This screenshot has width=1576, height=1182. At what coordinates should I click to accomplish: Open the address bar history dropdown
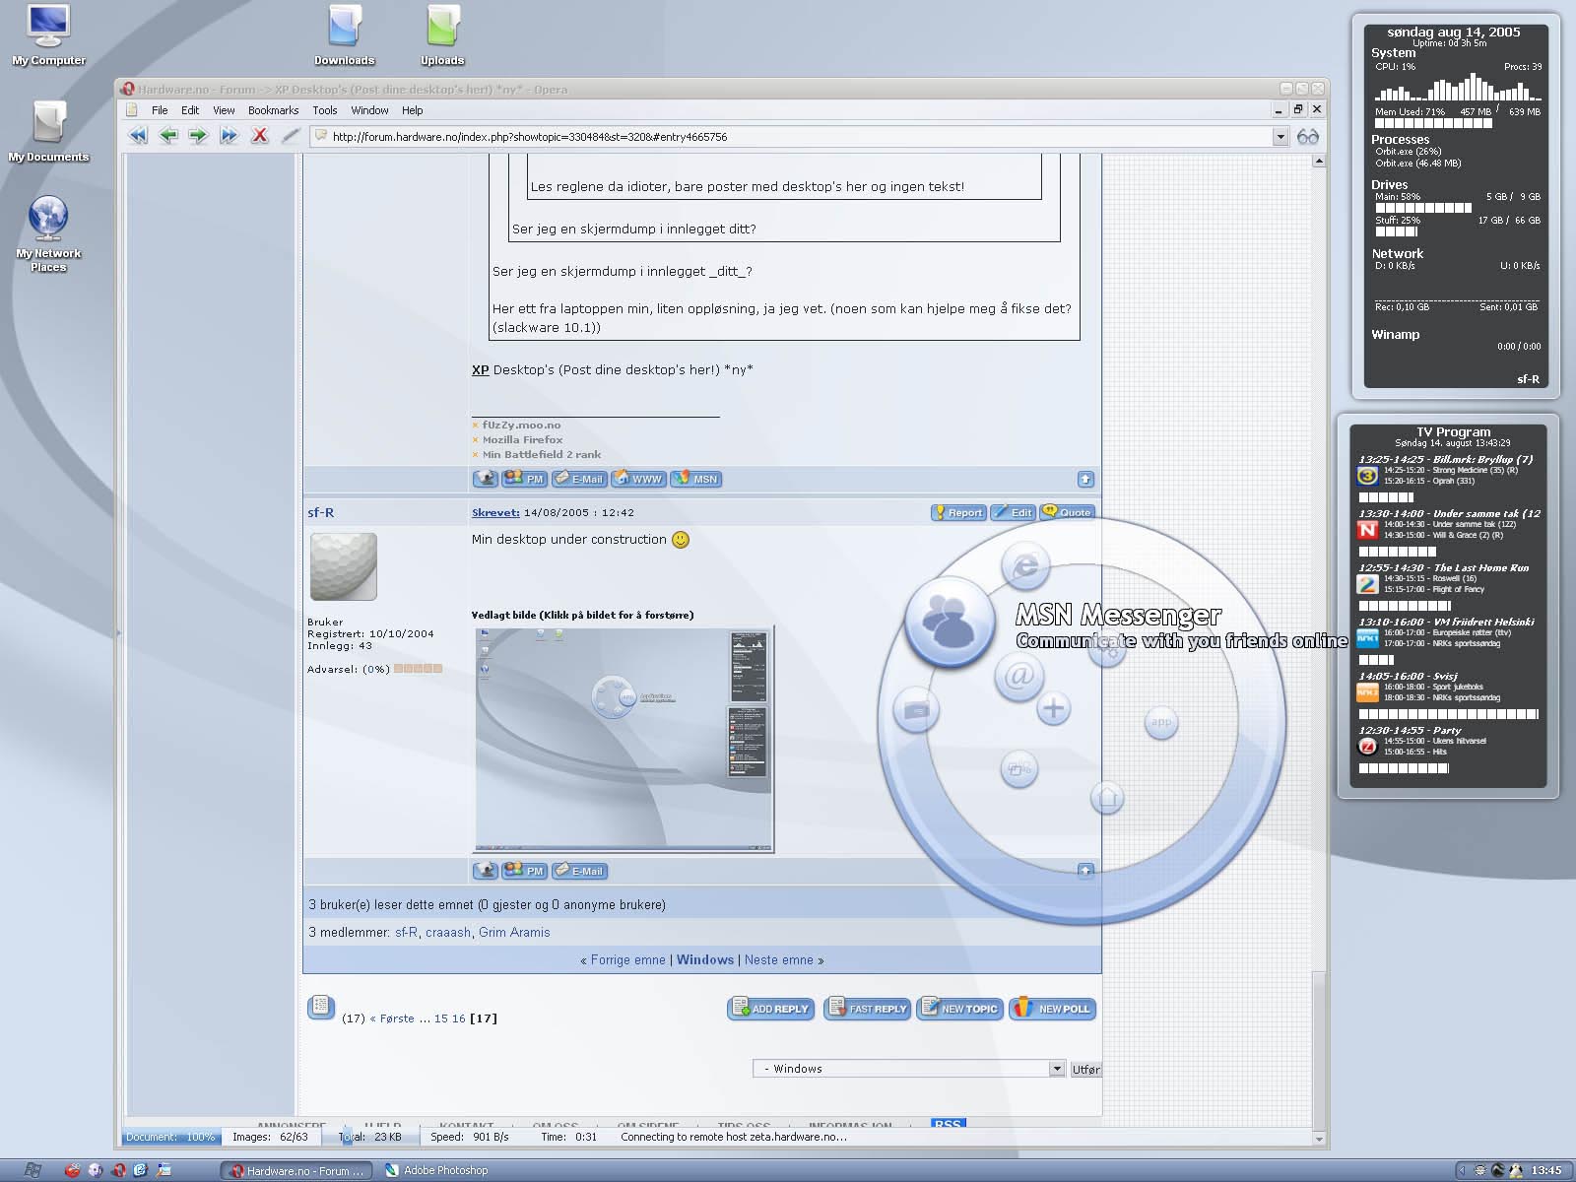coord(1280,137)
